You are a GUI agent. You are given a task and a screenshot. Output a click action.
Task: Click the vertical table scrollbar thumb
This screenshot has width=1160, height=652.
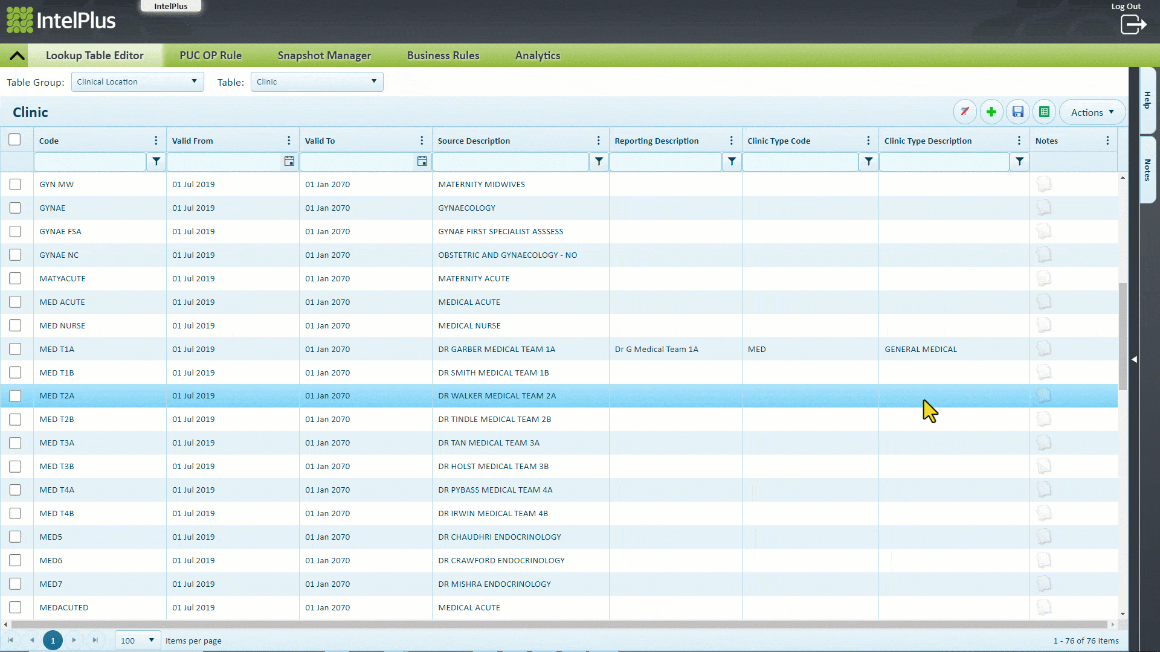click(x=1123, y=336)
